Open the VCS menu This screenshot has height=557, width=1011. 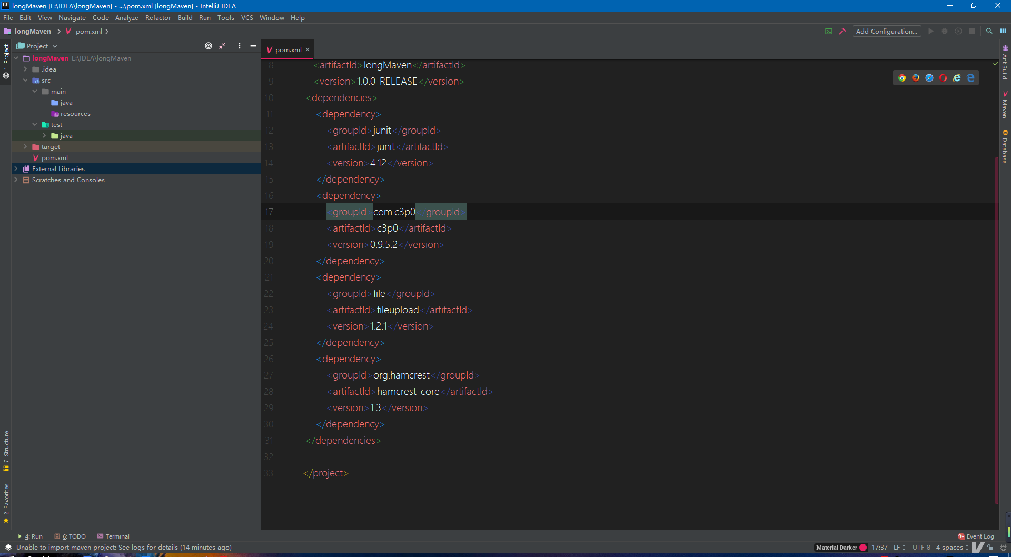[247, 18]
